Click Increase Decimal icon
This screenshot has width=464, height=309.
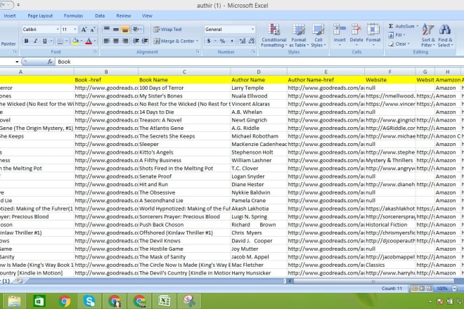(243, 41)
